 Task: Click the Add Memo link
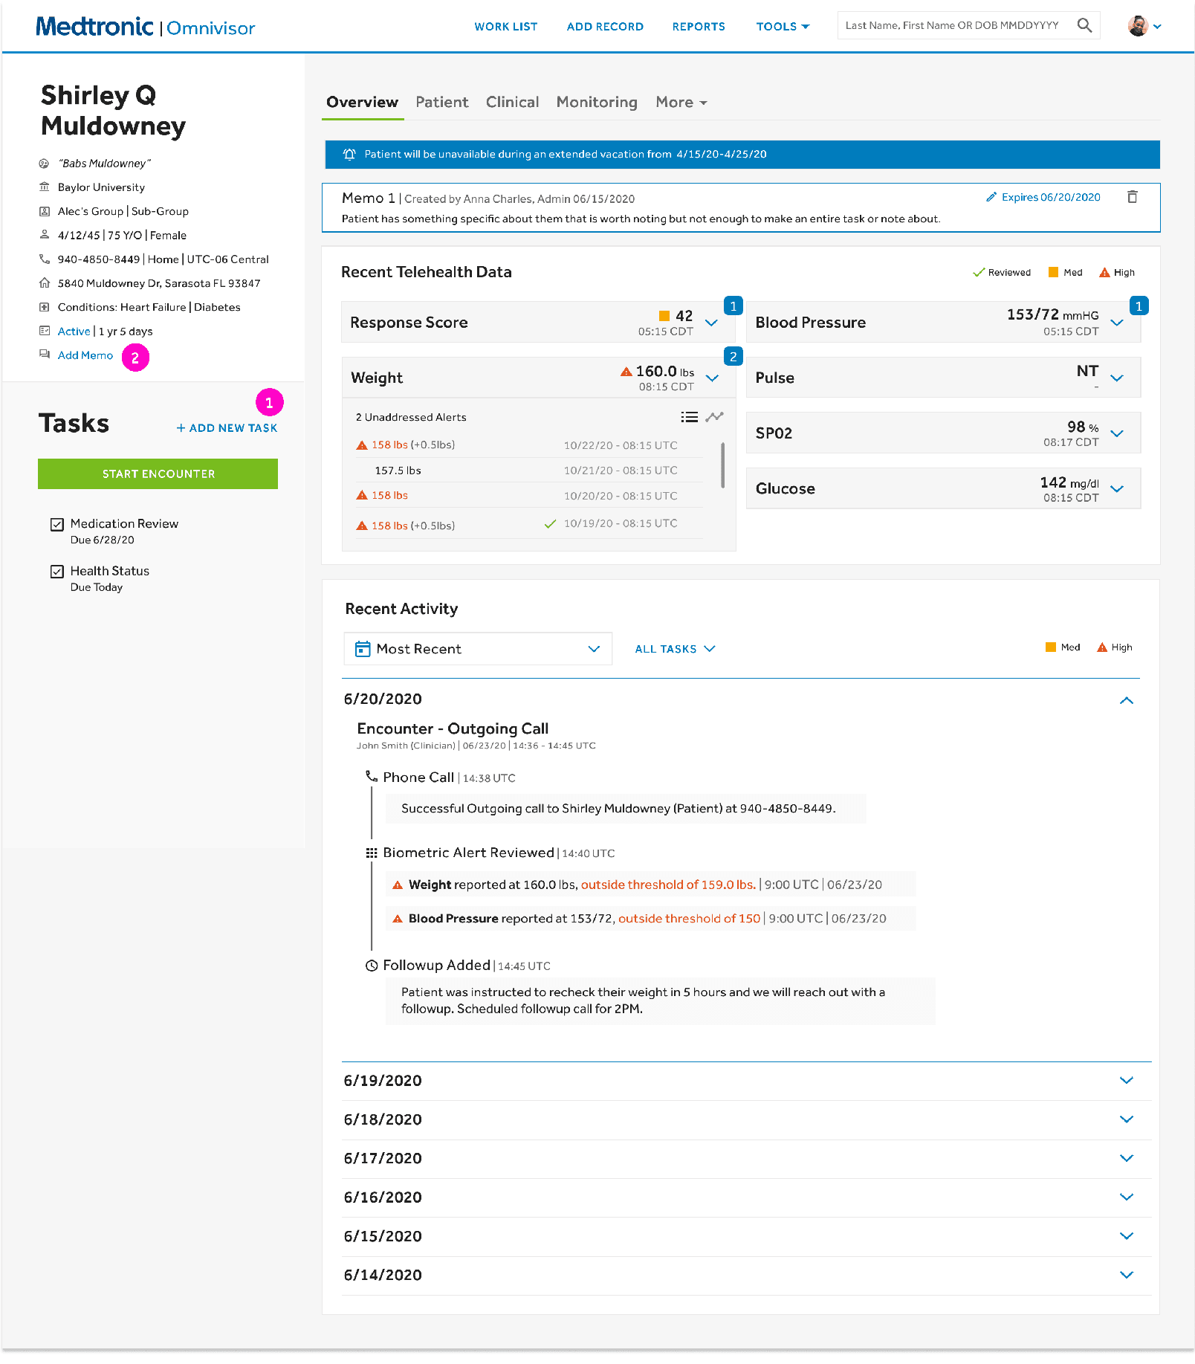(x=85, y=355)
